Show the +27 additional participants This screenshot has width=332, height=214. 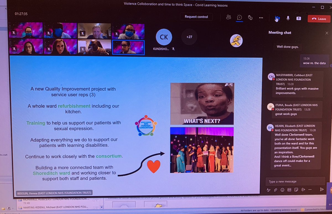pos(189,36)
